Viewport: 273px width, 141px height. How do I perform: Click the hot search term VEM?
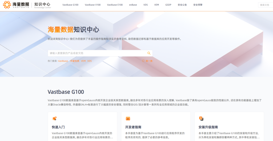83,61
